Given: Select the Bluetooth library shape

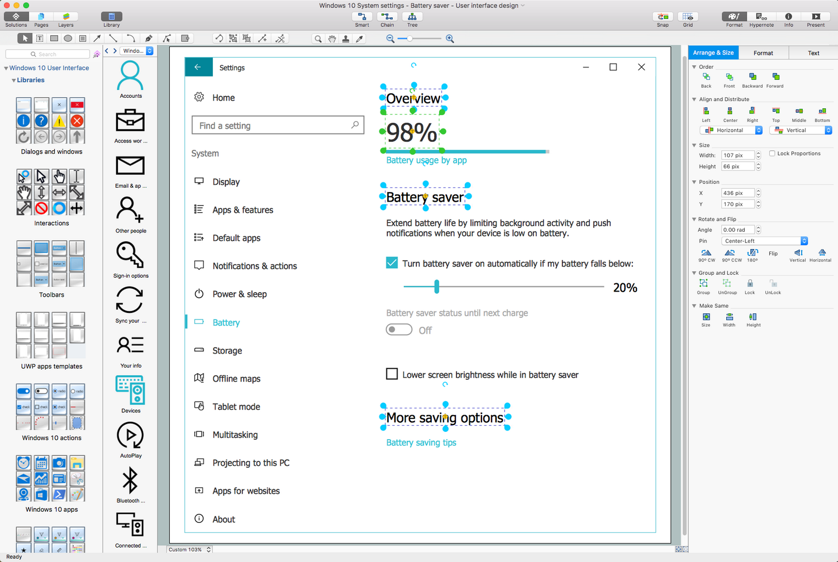Looking at the screenshot, I should (130, 485).
